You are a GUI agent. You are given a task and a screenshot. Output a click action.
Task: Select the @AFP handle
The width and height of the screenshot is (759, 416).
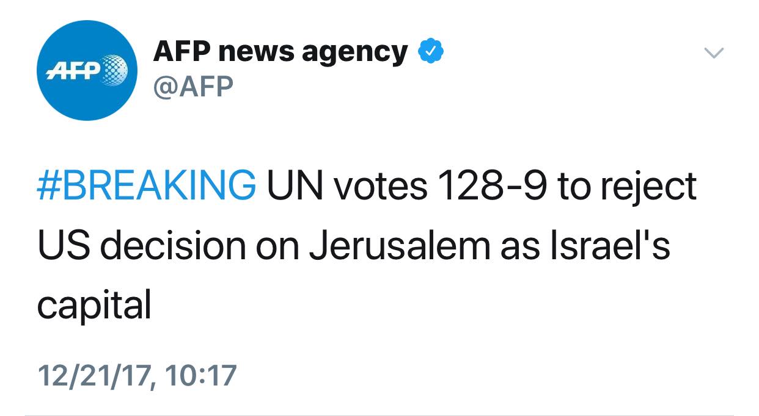pos(193,87)
